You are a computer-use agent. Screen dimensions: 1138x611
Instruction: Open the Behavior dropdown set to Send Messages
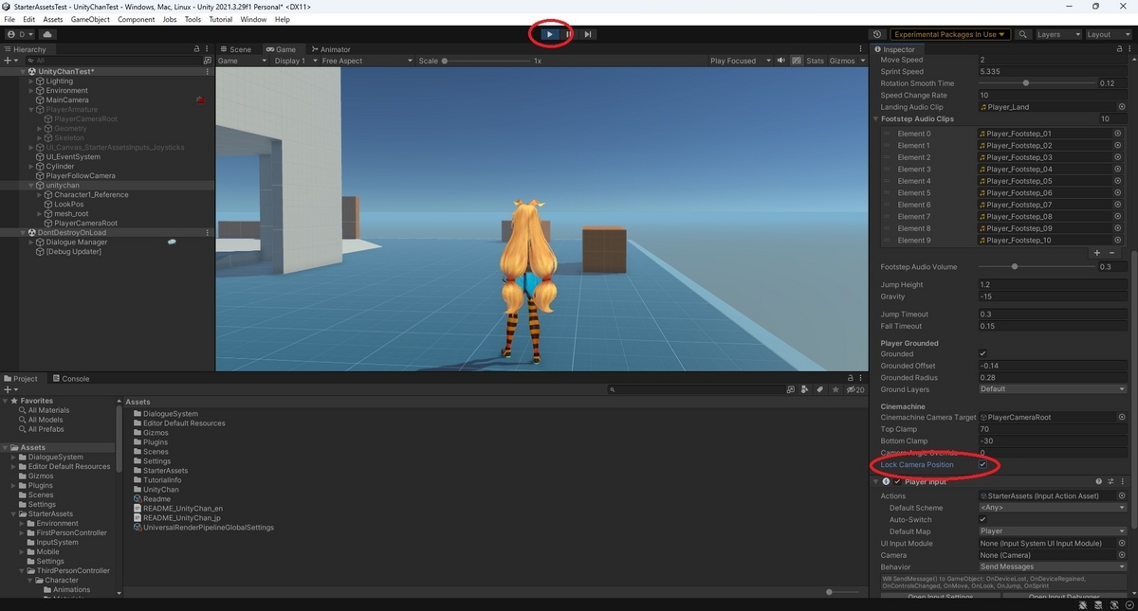pos(1053,566)
